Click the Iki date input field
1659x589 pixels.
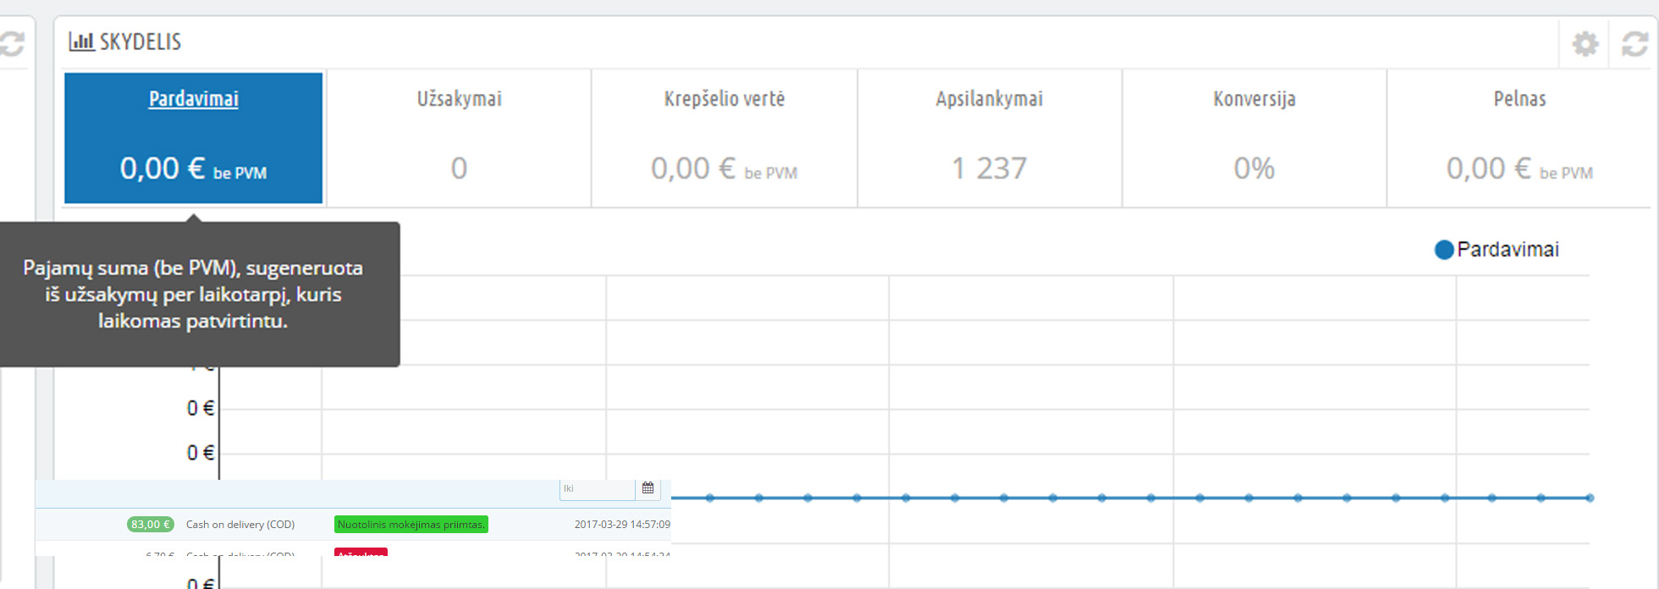tap(597, 488)
